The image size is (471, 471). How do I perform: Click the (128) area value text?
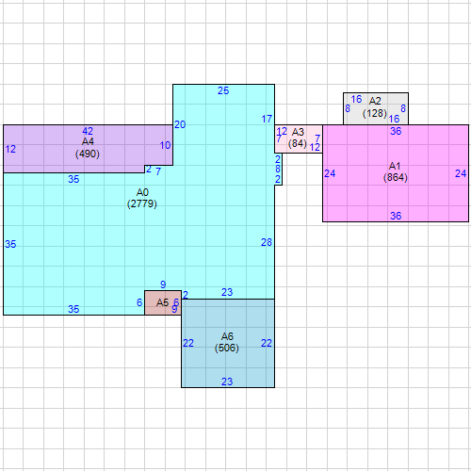(375, 113)
